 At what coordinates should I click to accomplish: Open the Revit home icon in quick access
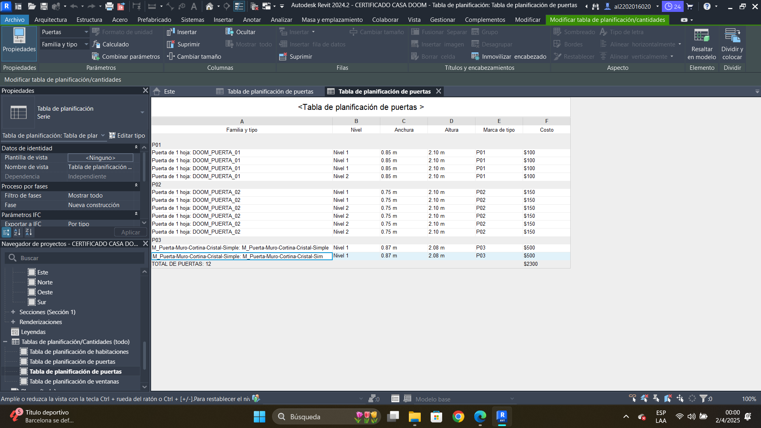click(x=209, y=6)
